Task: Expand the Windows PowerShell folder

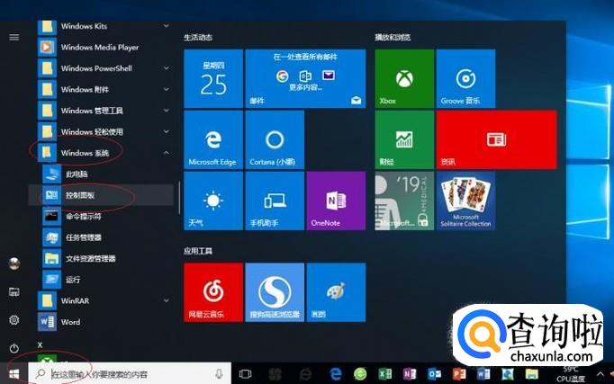Action: [x=167, y=68]
